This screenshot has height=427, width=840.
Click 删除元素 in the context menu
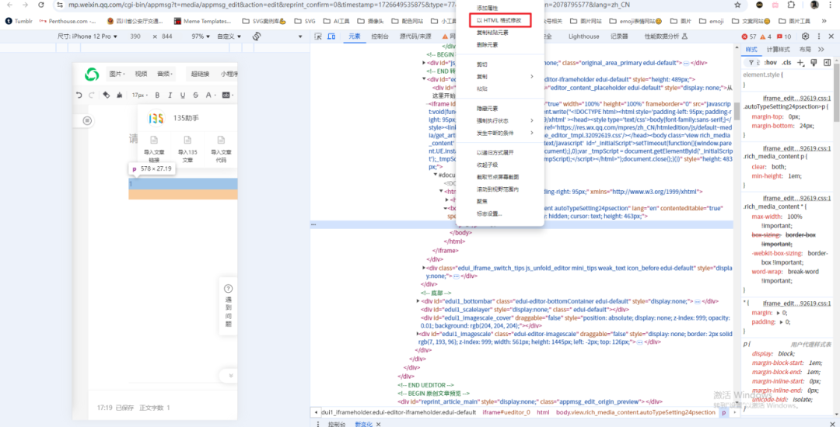pos(488,45)
